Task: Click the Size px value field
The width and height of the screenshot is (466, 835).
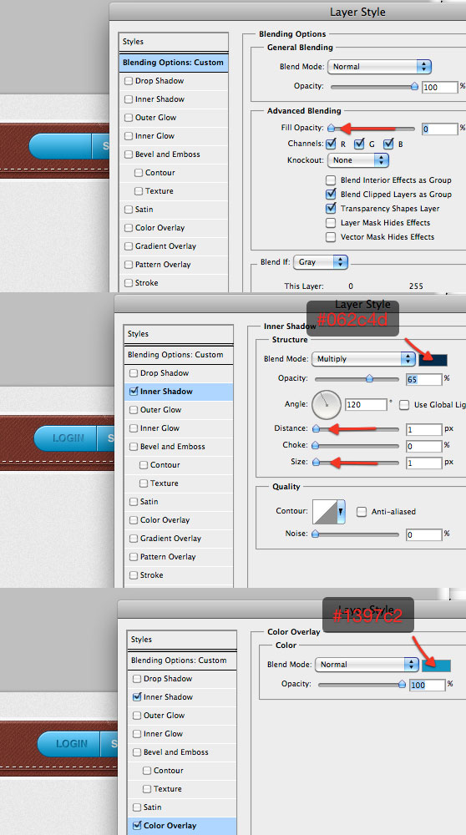Action: point(424,463)
